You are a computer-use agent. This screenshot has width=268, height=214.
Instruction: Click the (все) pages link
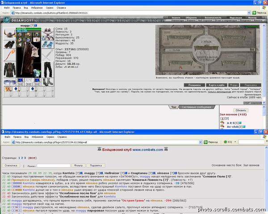pos(32,158)
